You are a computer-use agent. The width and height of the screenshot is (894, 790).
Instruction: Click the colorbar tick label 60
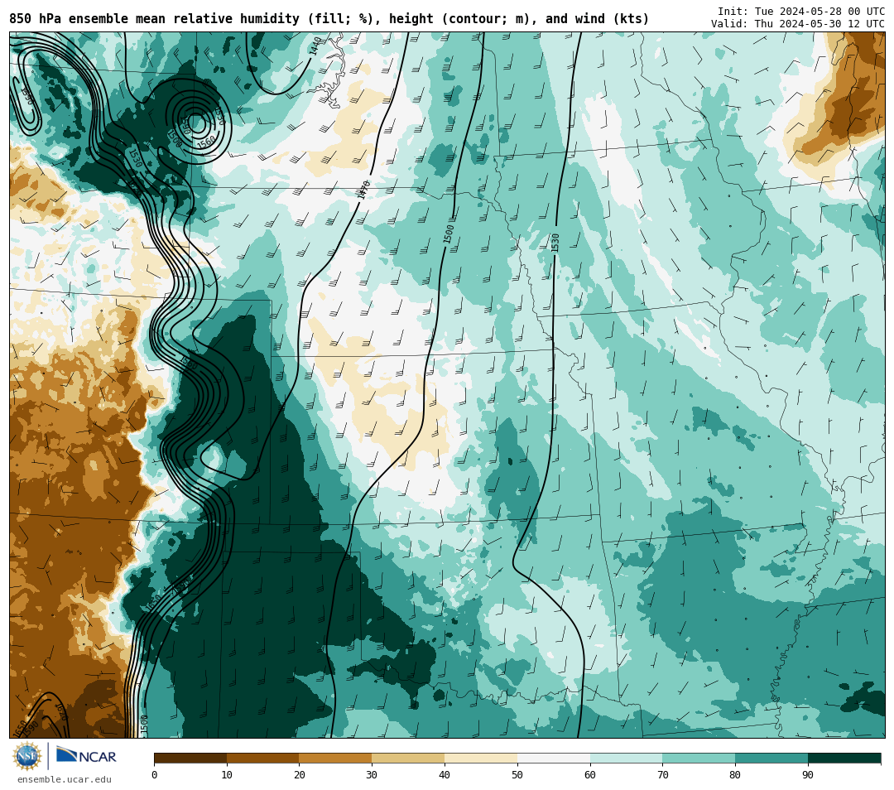coord(590,774)
